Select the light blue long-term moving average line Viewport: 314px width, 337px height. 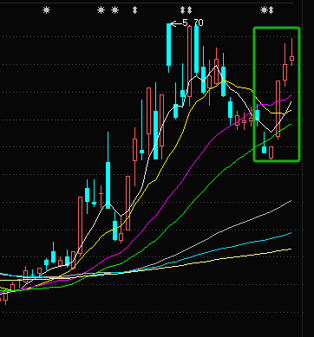(232, 247)
